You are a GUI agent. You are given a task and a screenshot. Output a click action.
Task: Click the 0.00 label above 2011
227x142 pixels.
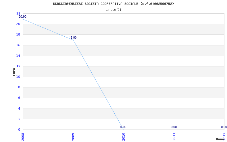coord(174,127)
